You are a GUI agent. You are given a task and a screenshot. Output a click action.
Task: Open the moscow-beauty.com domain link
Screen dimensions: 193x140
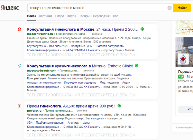(x=41, y=71)
